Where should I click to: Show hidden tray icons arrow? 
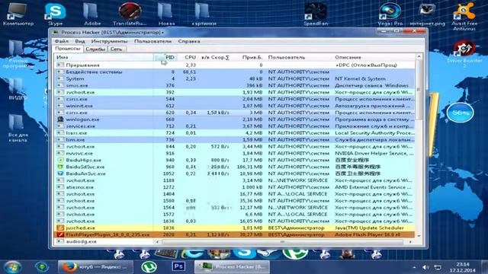tap(414, 267)
